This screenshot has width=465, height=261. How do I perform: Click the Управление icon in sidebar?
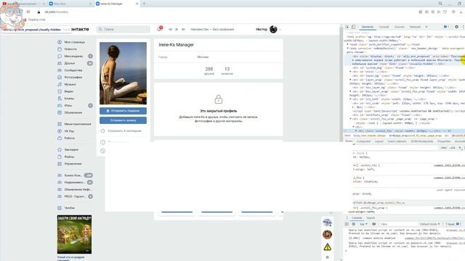pyautogui.click(x=60, y=164)
